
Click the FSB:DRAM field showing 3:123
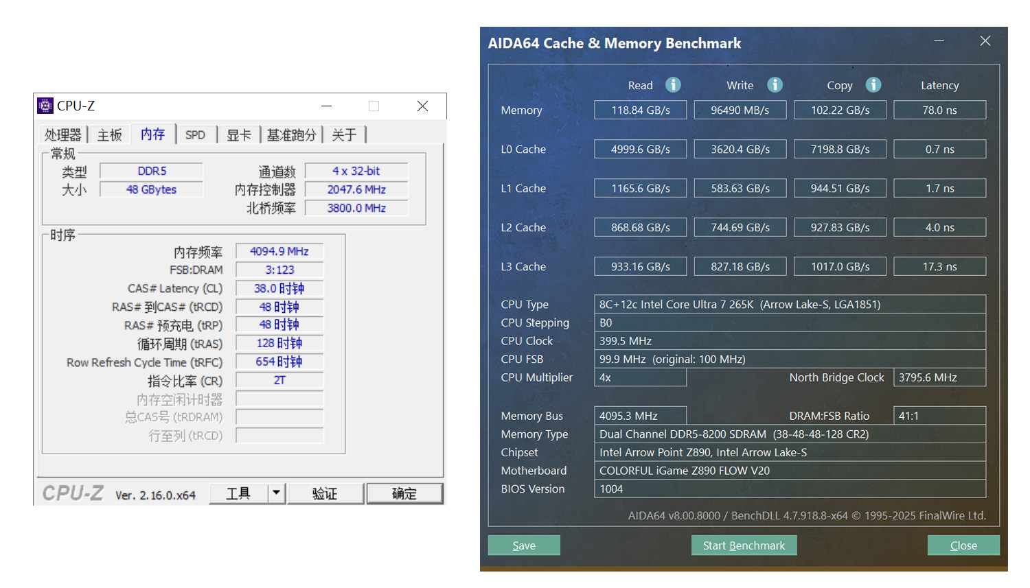pyautogui.click(x=279, y=270)
